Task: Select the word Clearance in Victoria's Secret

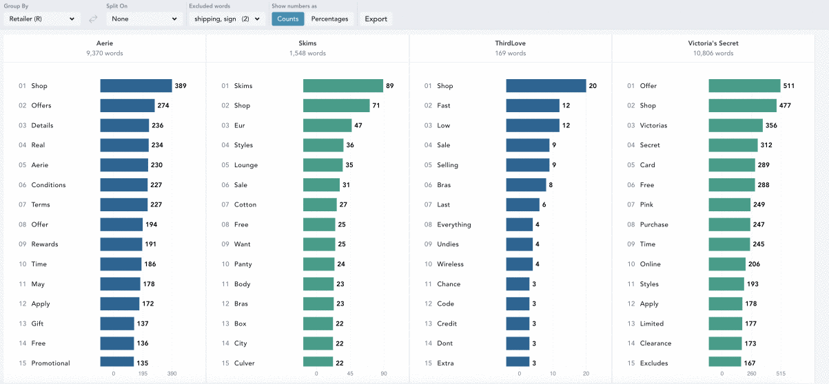Action: point(655,343)
